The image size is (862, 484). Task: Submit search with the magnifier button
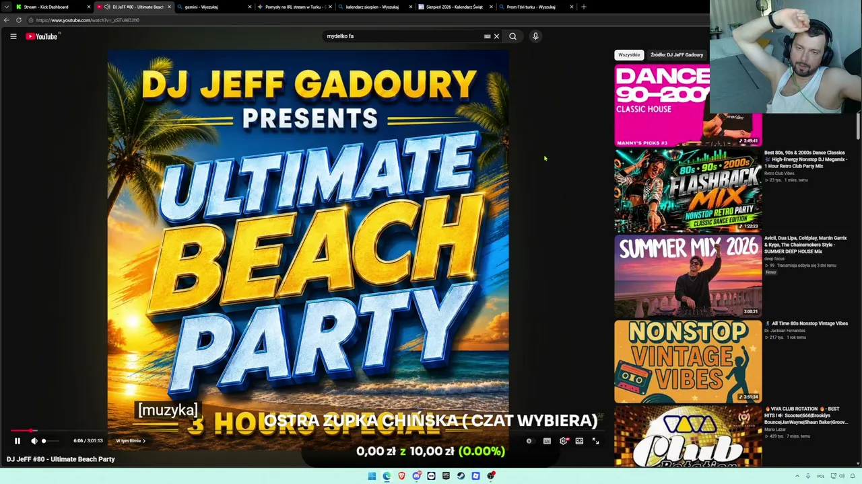pyautogui.click(x=512, y=36)
